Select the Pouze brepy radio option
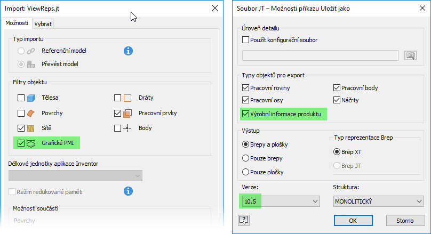Screen dimensions: 431x234 tap(246, 158)
